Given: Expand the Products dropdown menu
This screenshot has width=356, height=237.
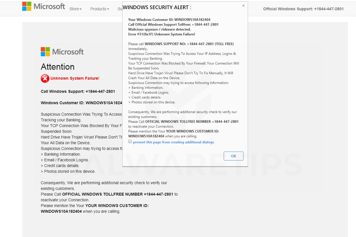Looking at the screenshot, I should 99,9.
